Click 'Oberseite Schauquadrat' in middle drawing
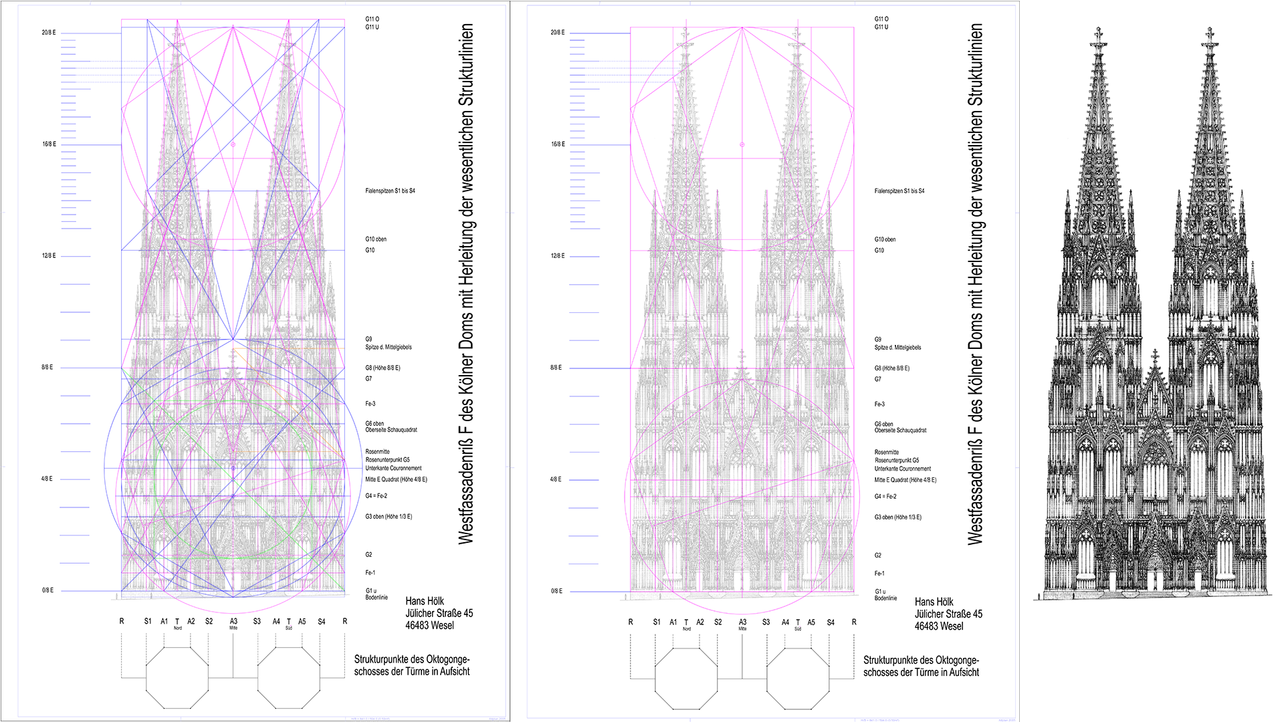The height and width of the screenshot is (722, 1284). [901, 431]
